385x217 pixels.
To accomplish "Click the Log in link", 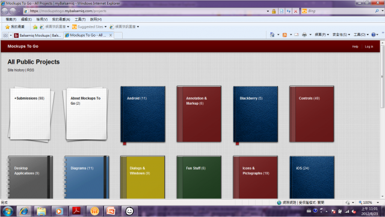I will 369,47.
